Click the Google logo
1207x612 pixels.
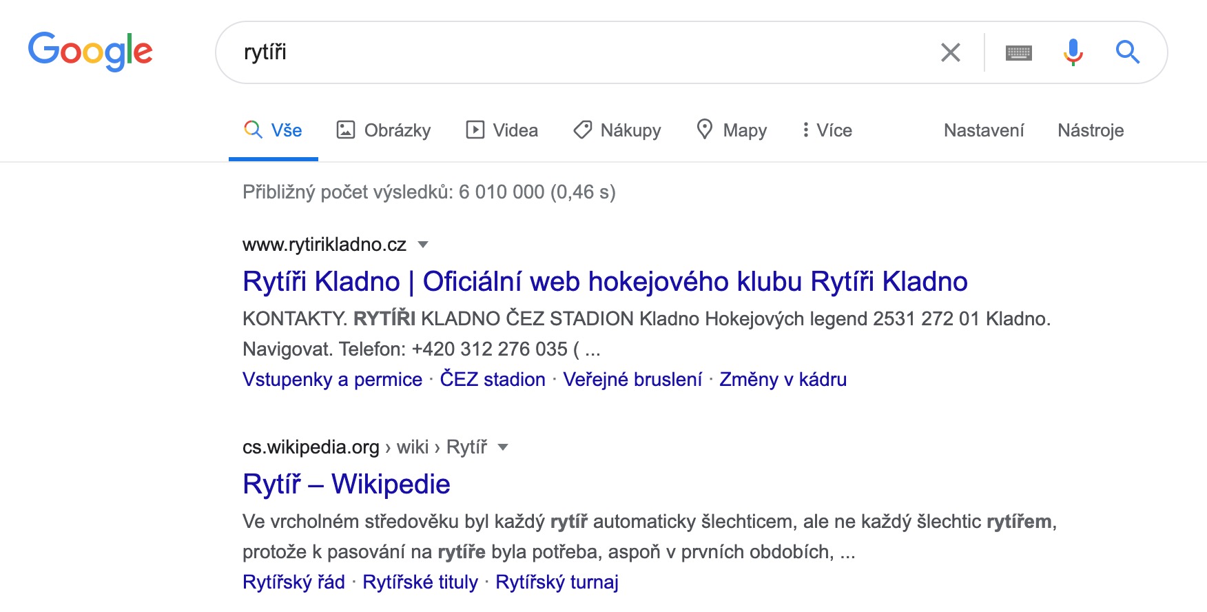click(90, 51)
